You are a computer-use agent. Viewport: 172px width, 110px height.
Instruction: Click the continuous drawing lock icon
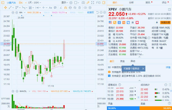point(70,8)
